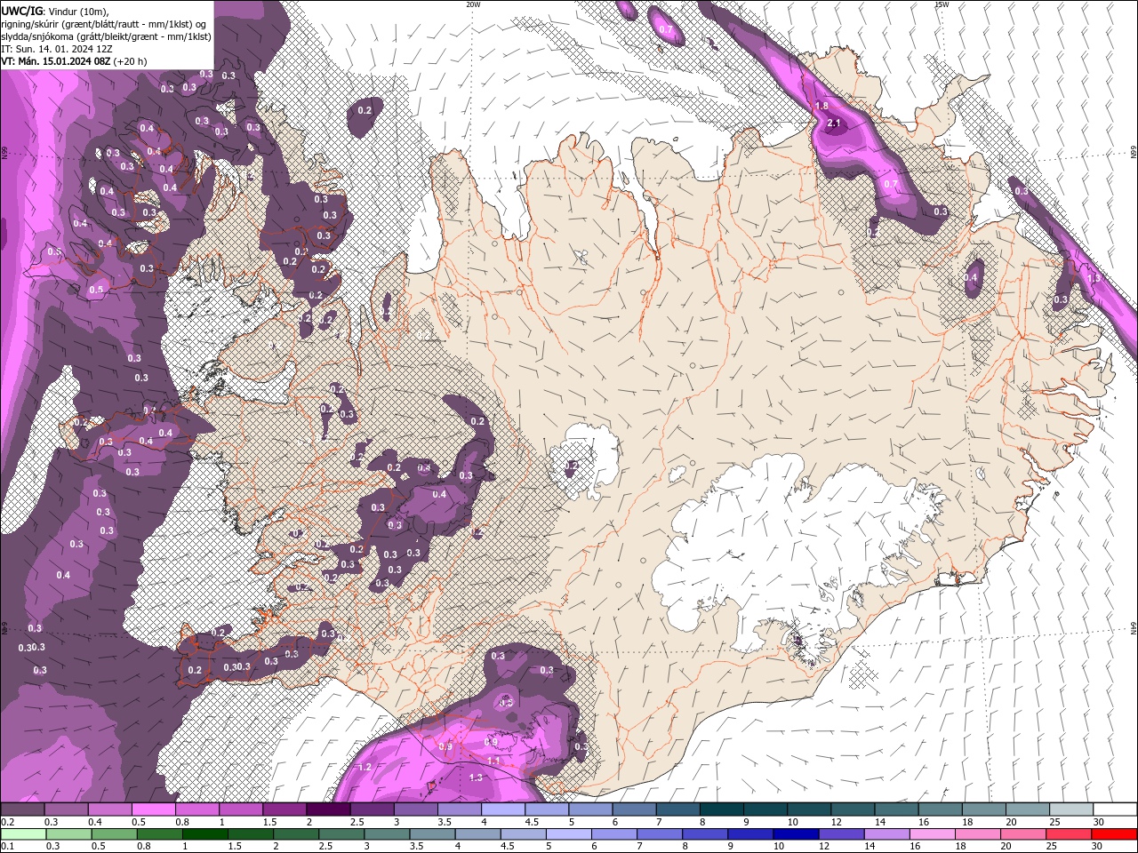Viewport: 1138px width, 853px height.
Task: Pick the hot pink 20 swatch, lower scale
Action: tap(1023, 834)
